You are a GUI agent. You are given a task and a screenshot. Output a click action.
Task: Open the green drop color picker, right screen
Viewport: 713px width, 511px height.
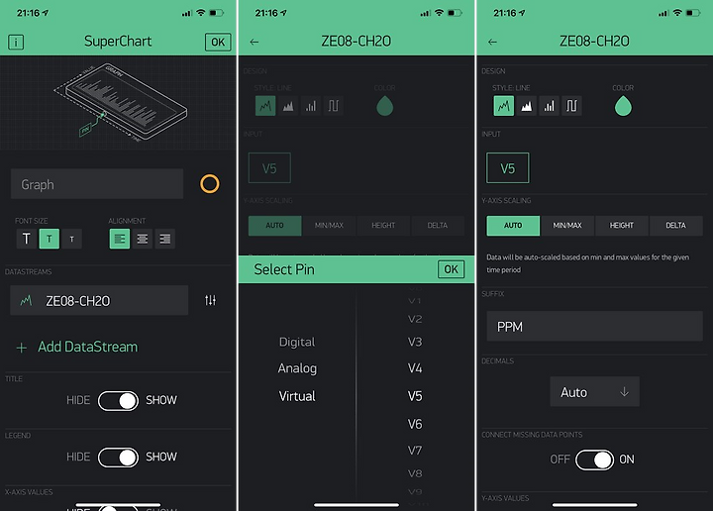623,106
